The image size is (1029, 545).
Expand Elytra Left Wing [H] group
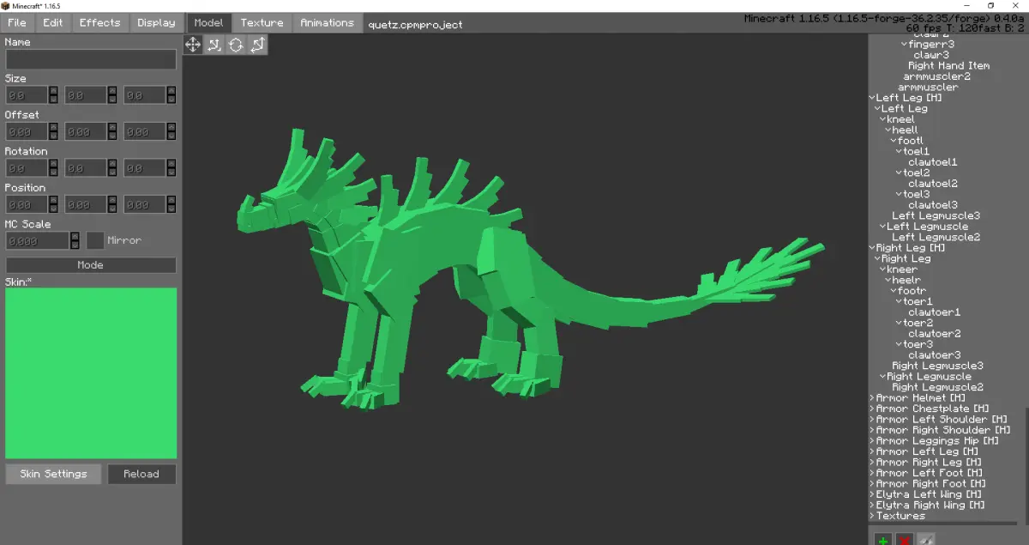coord(872,494)
